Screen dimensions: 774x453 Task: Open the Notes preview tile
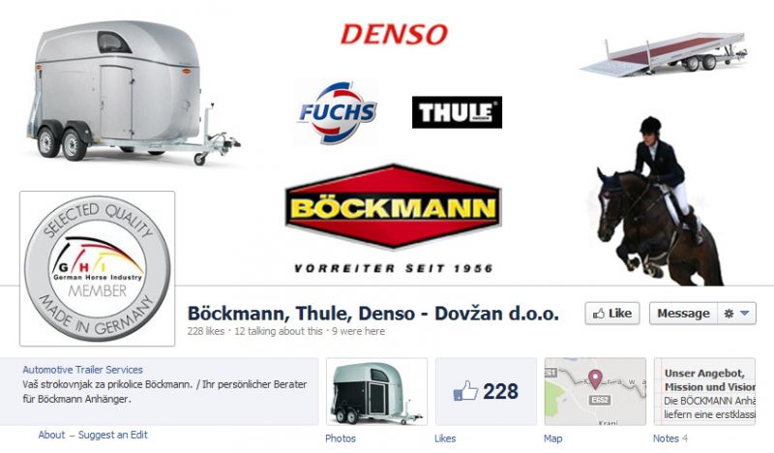click(x=704, y=392)
